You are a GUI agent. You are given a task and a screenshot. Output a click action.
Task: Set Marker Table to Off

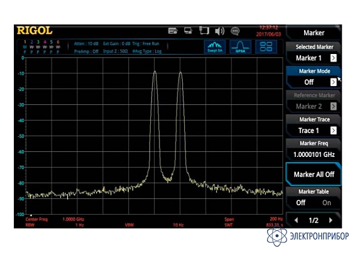pyautogui.click(x=301, y=203)
